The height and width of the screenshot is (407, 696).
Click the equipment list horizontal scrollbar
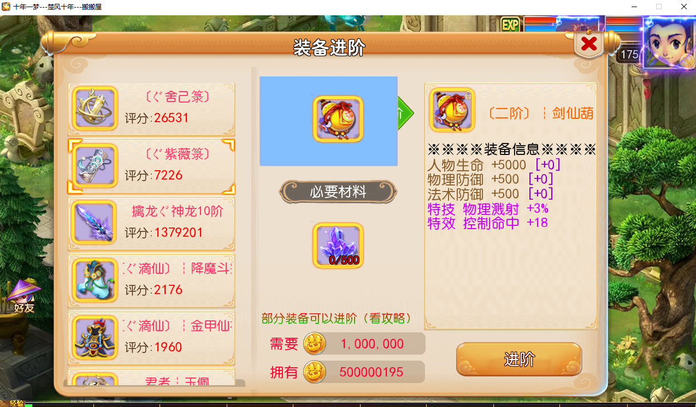pos(154,383)
